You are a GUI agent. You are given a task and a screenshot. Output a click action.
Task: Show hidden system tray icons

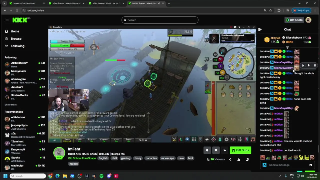(x=280, y=176)
